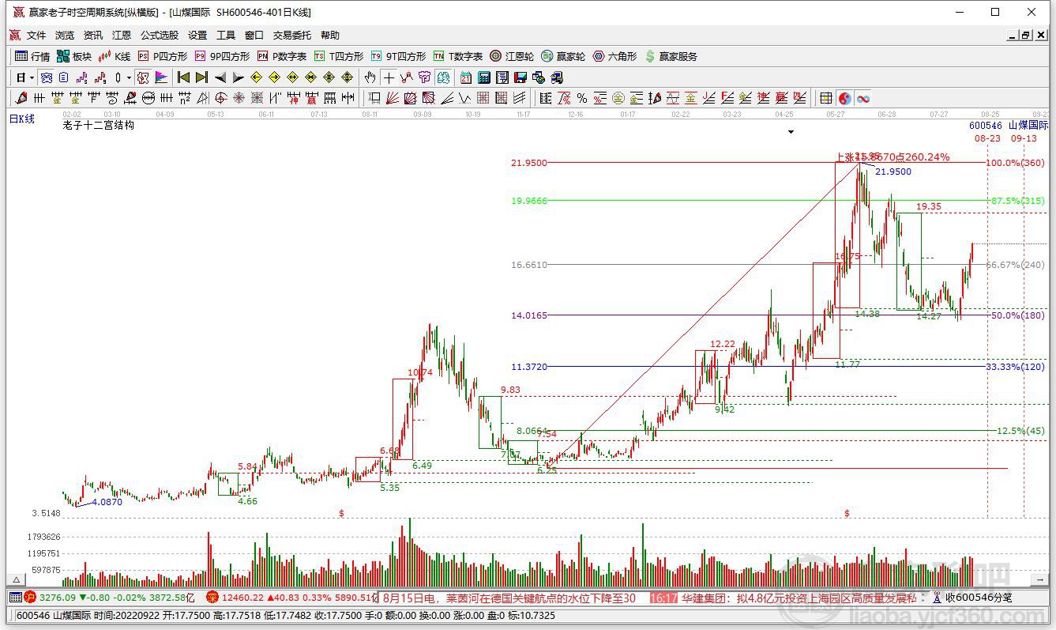Open the 9T四方形 tool
Screen dimensions: 1056x630
point(399,56)
